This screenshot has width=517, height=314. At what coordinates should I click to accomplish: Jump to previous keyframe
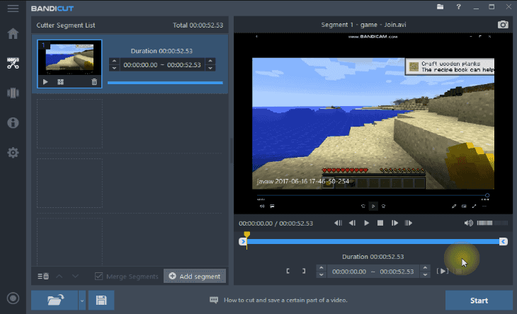338,223
